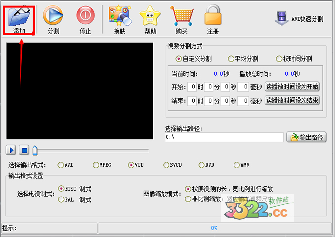Open 注册 register lock icon
The image size is (335, 237).
[213, 15]
